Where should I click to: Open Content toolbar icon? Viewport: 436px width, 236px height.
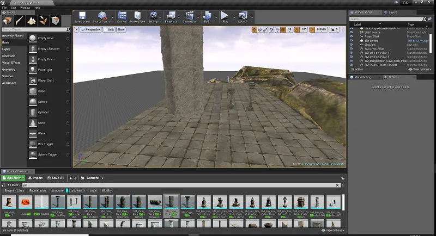pos(122,17)
